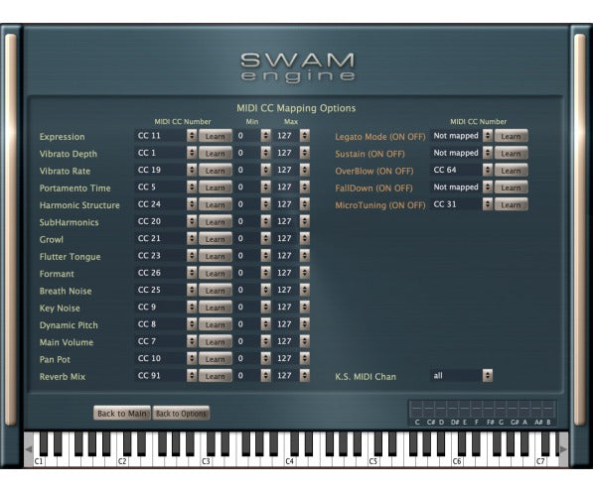593x493 pixels.
Task: Click the SWAM engine logo
Action: tap(298, 67)
